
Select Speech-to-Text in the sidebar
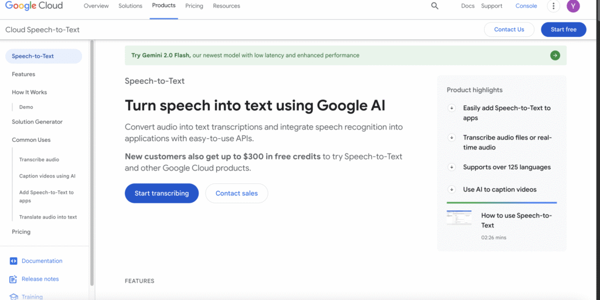[x=43, y=56]
